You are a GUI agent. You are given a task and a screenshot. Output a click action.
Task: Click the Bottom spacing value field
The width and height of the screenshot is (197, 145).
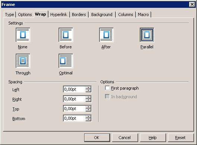74,118
